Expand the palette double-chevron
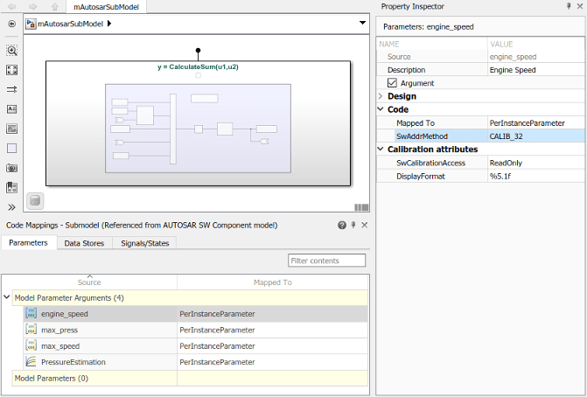This screenshot has height=397, width=587. pos(11,207)
